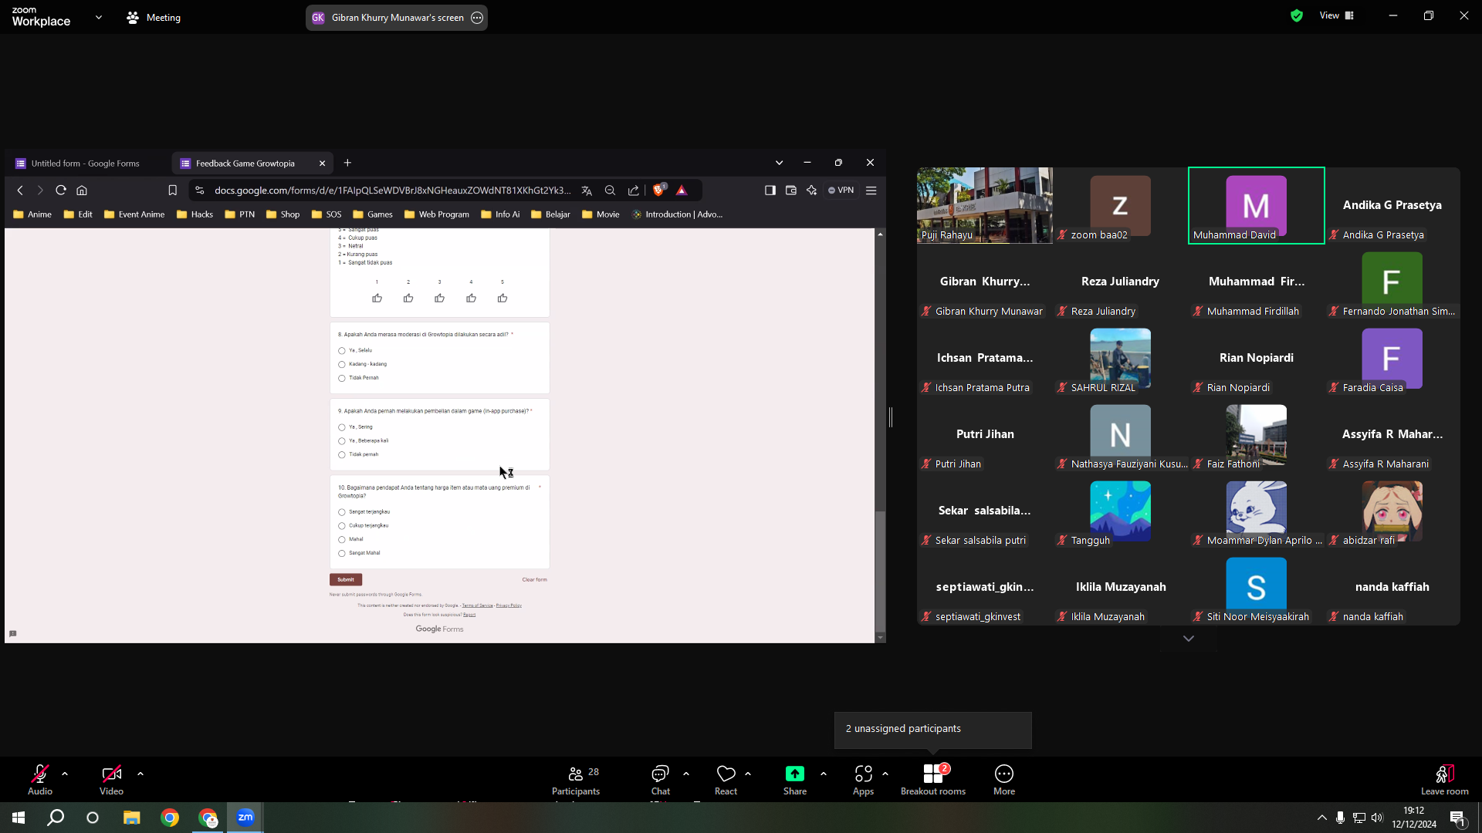Select the 'Sangat terjangkau' radio option
The height and width of the screenshot is (833, 1482).
point(342,512)
